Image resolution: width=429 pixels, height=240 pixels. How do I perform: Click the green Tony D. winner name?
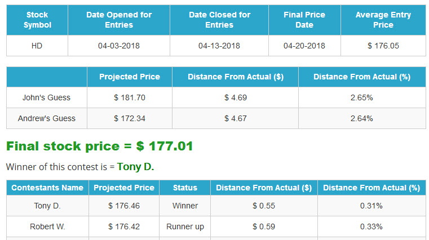[135, 167]
